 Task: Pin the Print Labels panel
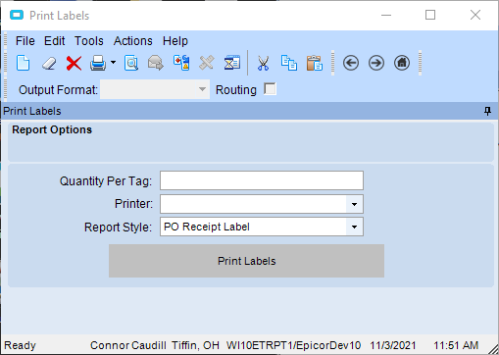point(487,111)
